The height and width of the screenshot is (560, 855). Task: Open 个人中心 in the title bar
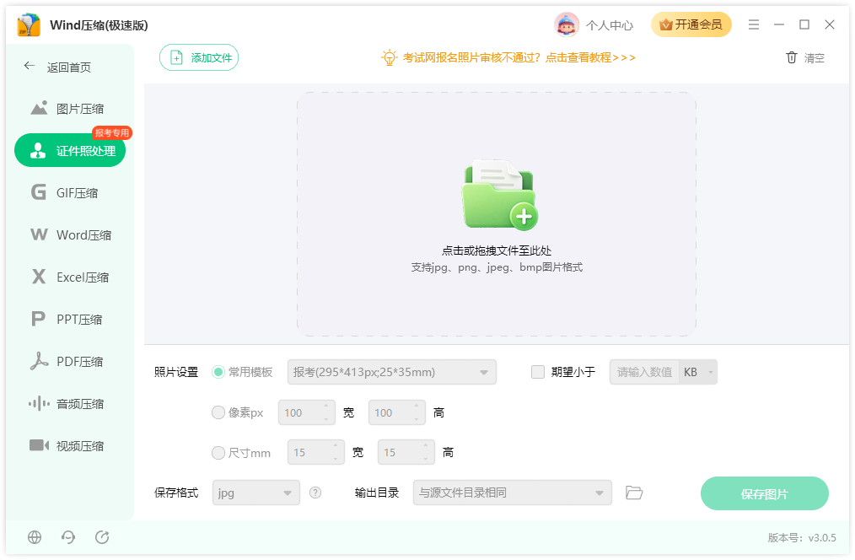(610, 25)
